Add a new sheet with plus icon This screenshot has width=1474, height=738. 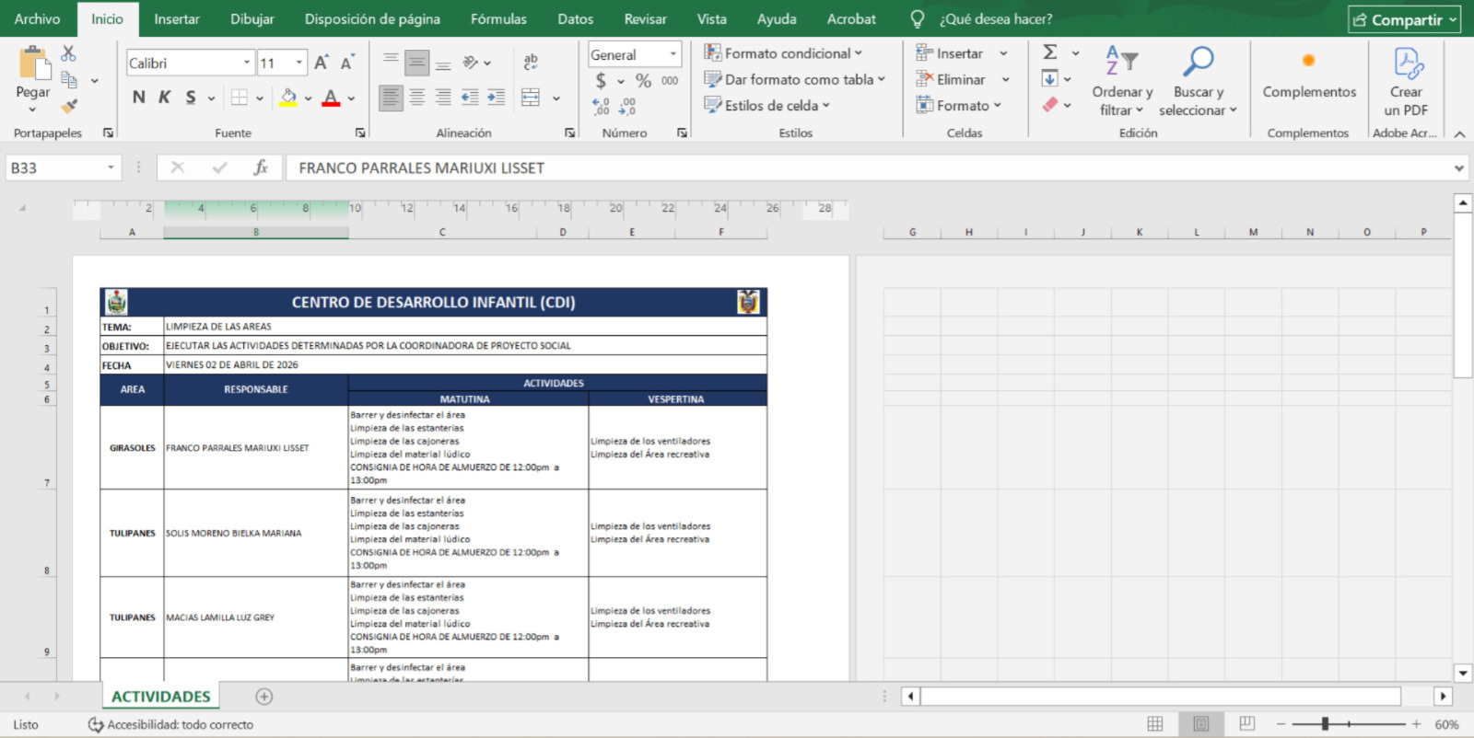tap(264, 697)
